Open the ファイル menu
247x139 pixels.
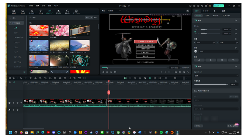(31, 6)
